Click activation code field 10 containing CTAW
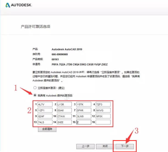 64,116
